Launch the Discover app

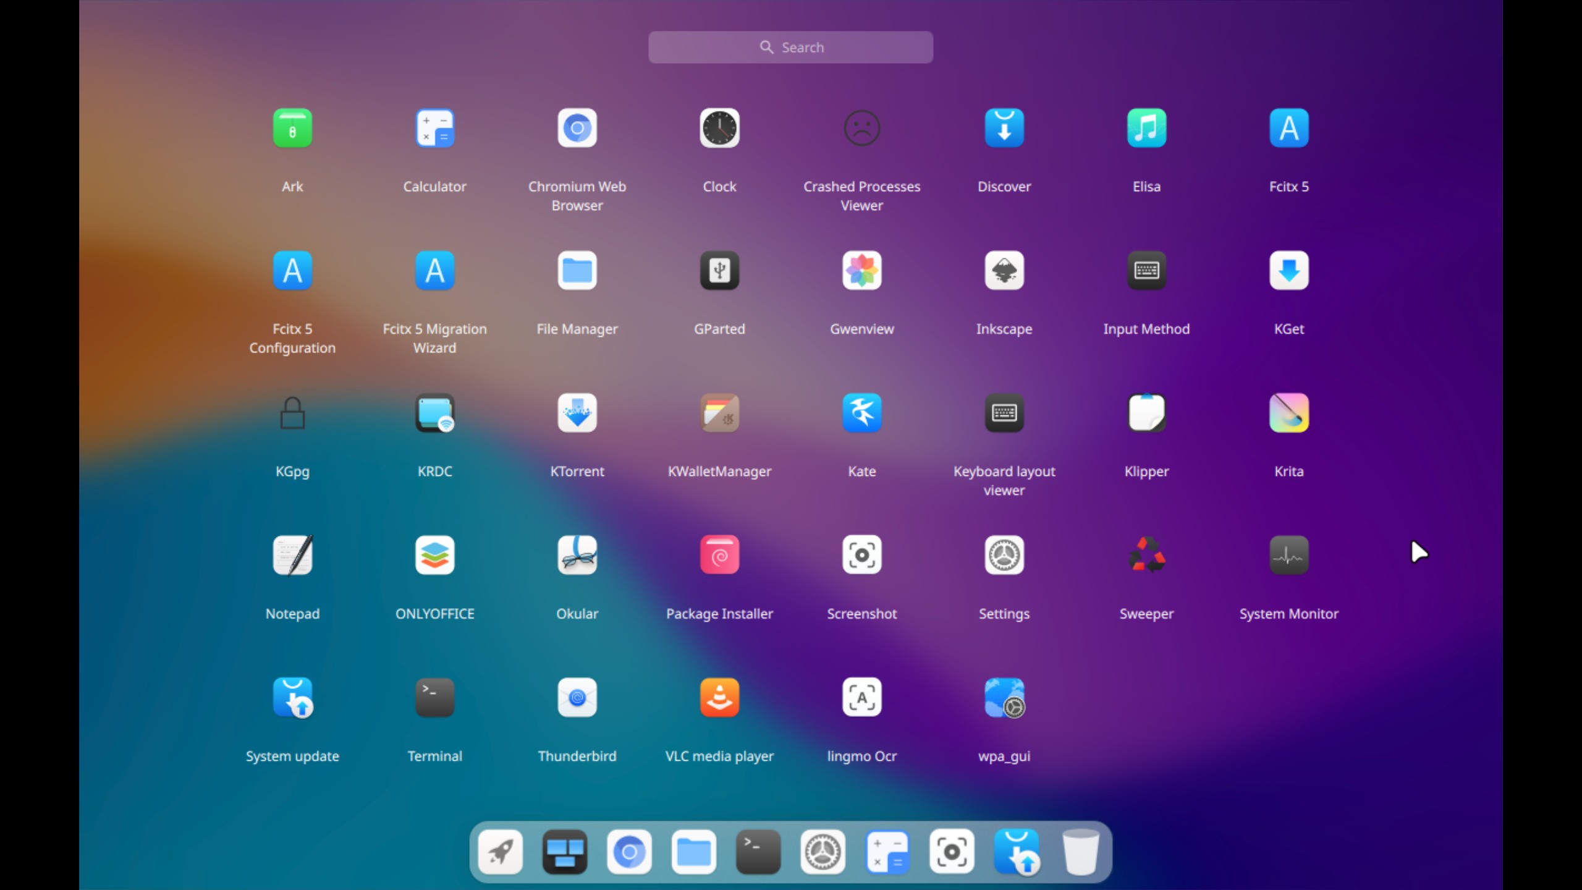tap(1004, 129)
